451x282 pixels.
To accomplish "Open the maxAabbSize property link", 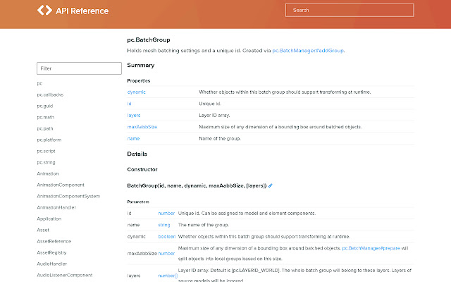I will [142, 127].
